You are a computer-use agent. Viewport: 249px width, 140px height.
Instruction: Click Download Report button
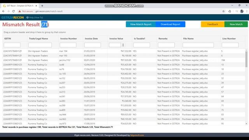click(170, 24)
